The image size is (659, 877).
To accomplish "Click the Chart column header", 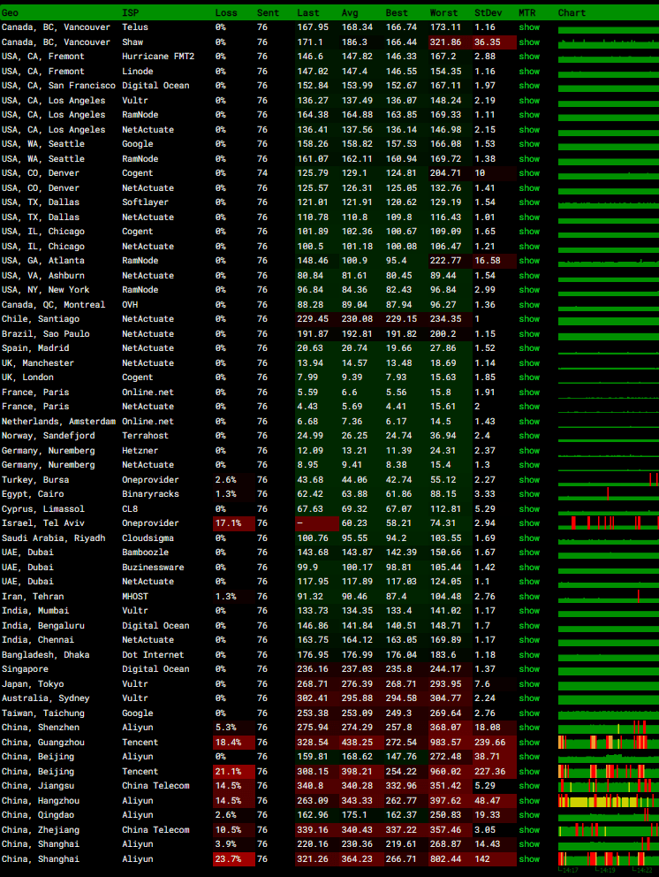I will (572, 13).
